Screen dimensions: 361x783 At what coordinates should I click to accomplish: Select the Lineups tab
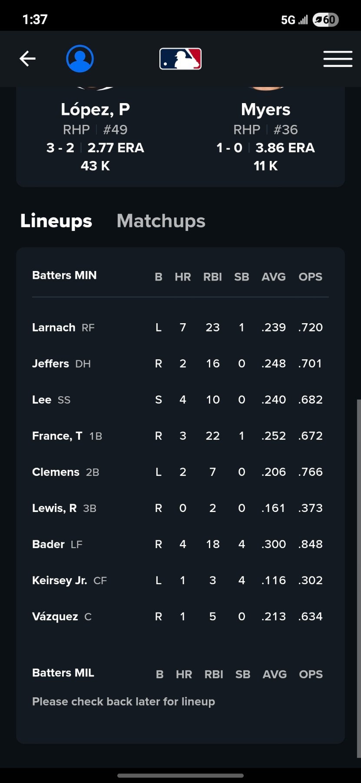pyautogui.click(x=56, y=221)
